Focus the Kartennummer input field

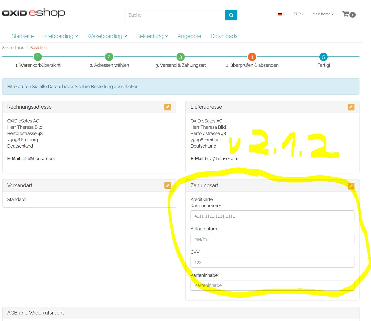272,216
